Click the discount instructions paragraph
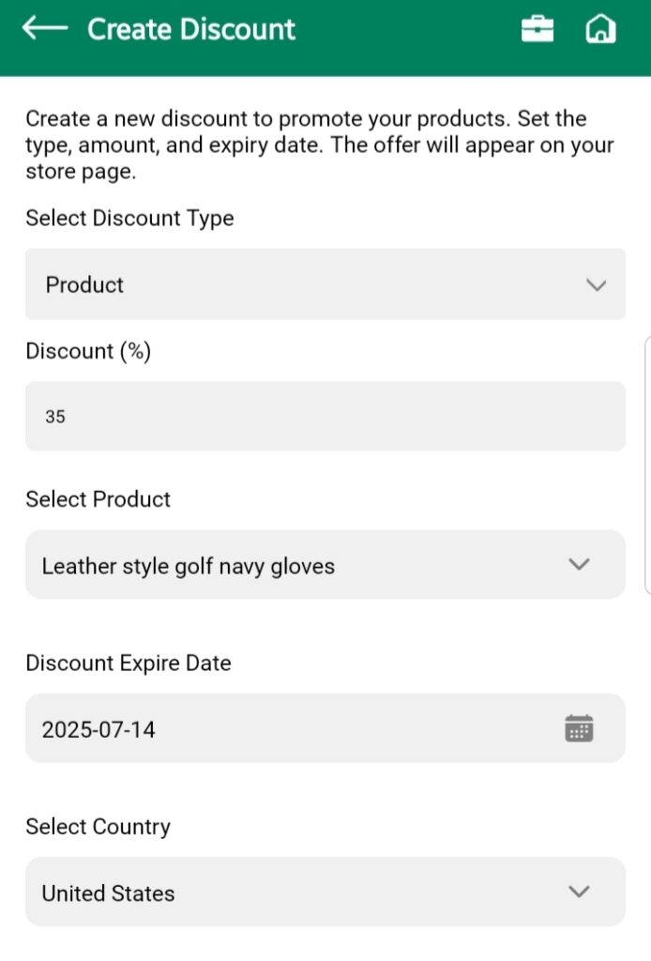This screenshot has width=651, height=961. pyautogui.click(x=319, y=145)
